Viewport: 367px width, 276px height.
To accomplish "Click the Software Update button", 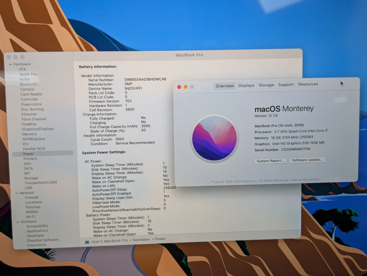I will tap(307, 160).
